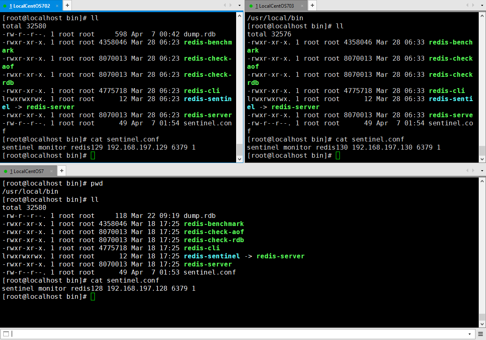Click the next-tab arrow in LocalCentOS703 tab bar

[x=473, y=5]
